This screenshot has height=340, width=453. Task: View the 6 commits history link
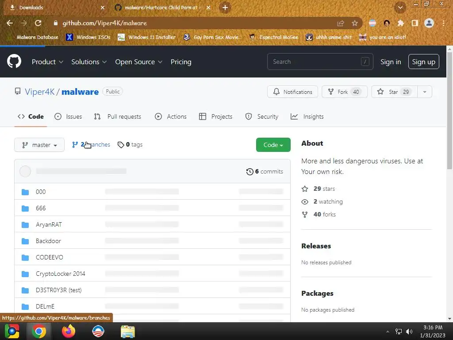tap(265, 171)
